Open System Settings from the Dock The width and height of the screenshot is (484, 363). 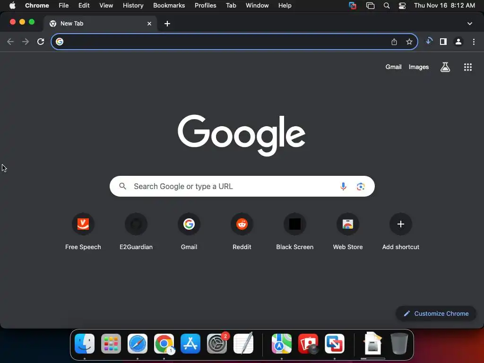tap(216, 344)
